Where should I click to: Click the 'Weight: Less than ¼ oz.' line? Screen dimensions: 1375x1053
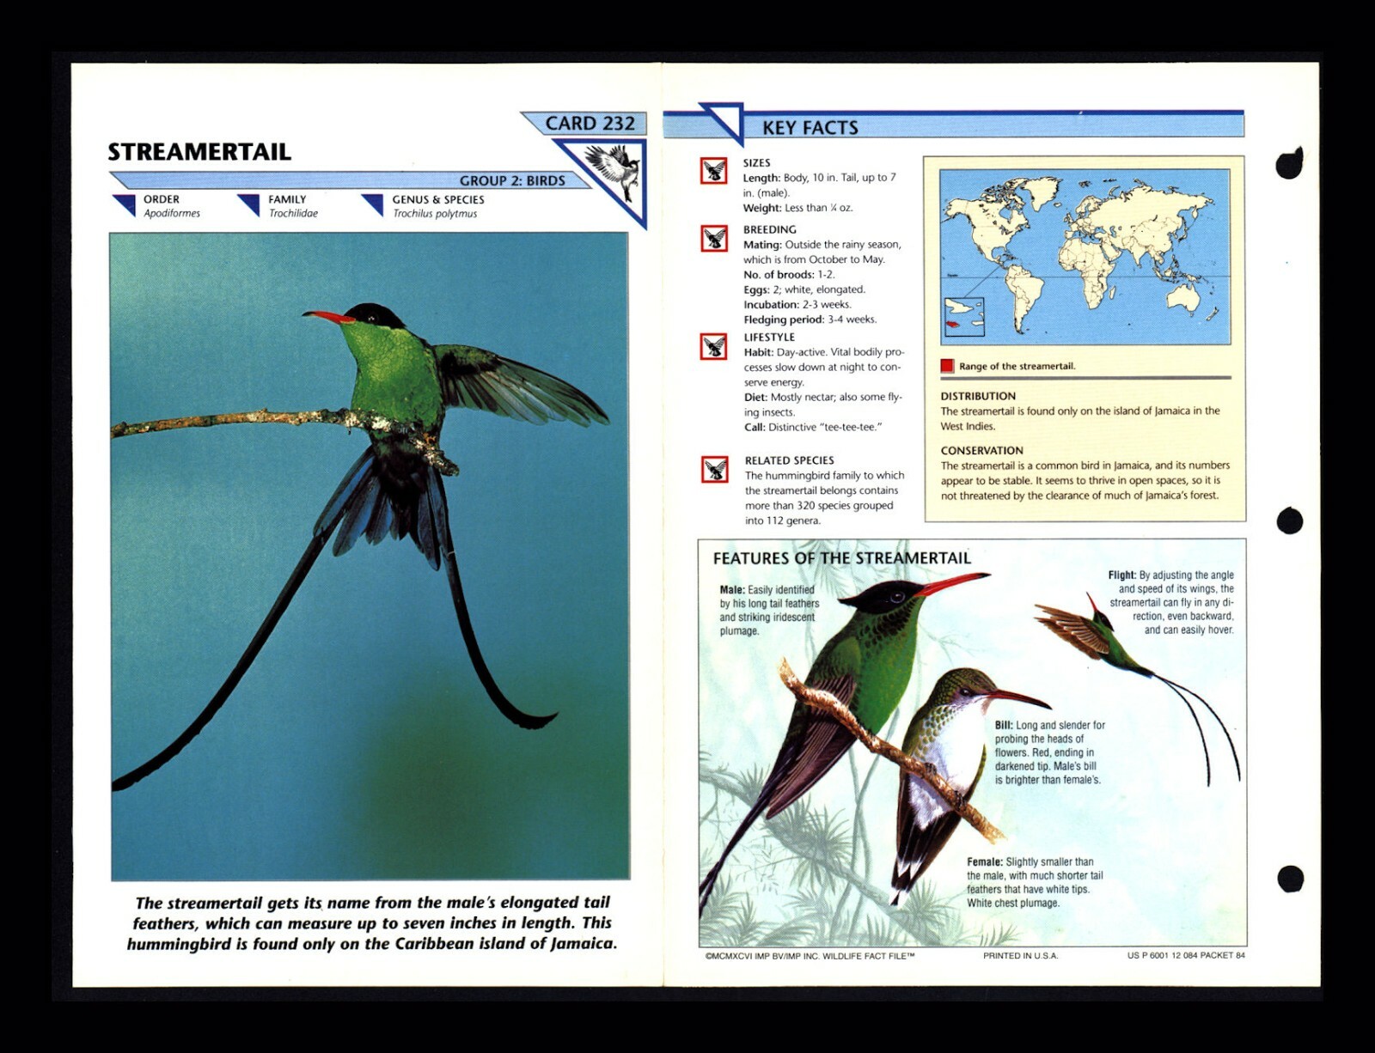point(797,208)
